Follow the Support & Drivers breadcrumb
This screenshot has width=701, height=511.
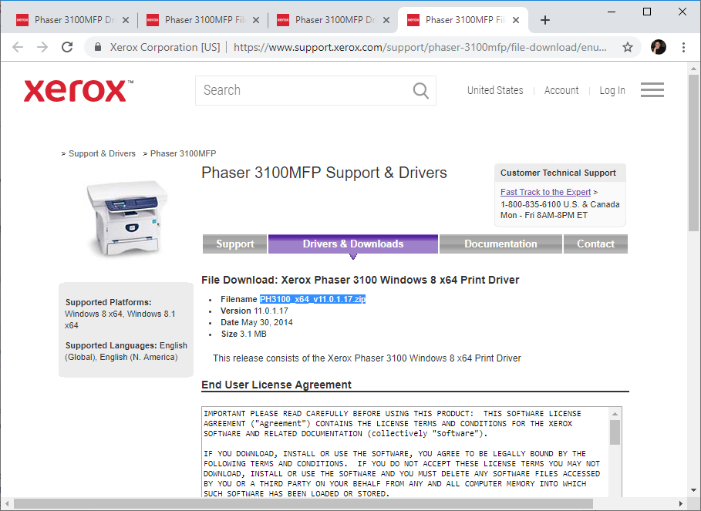(102, 153)
